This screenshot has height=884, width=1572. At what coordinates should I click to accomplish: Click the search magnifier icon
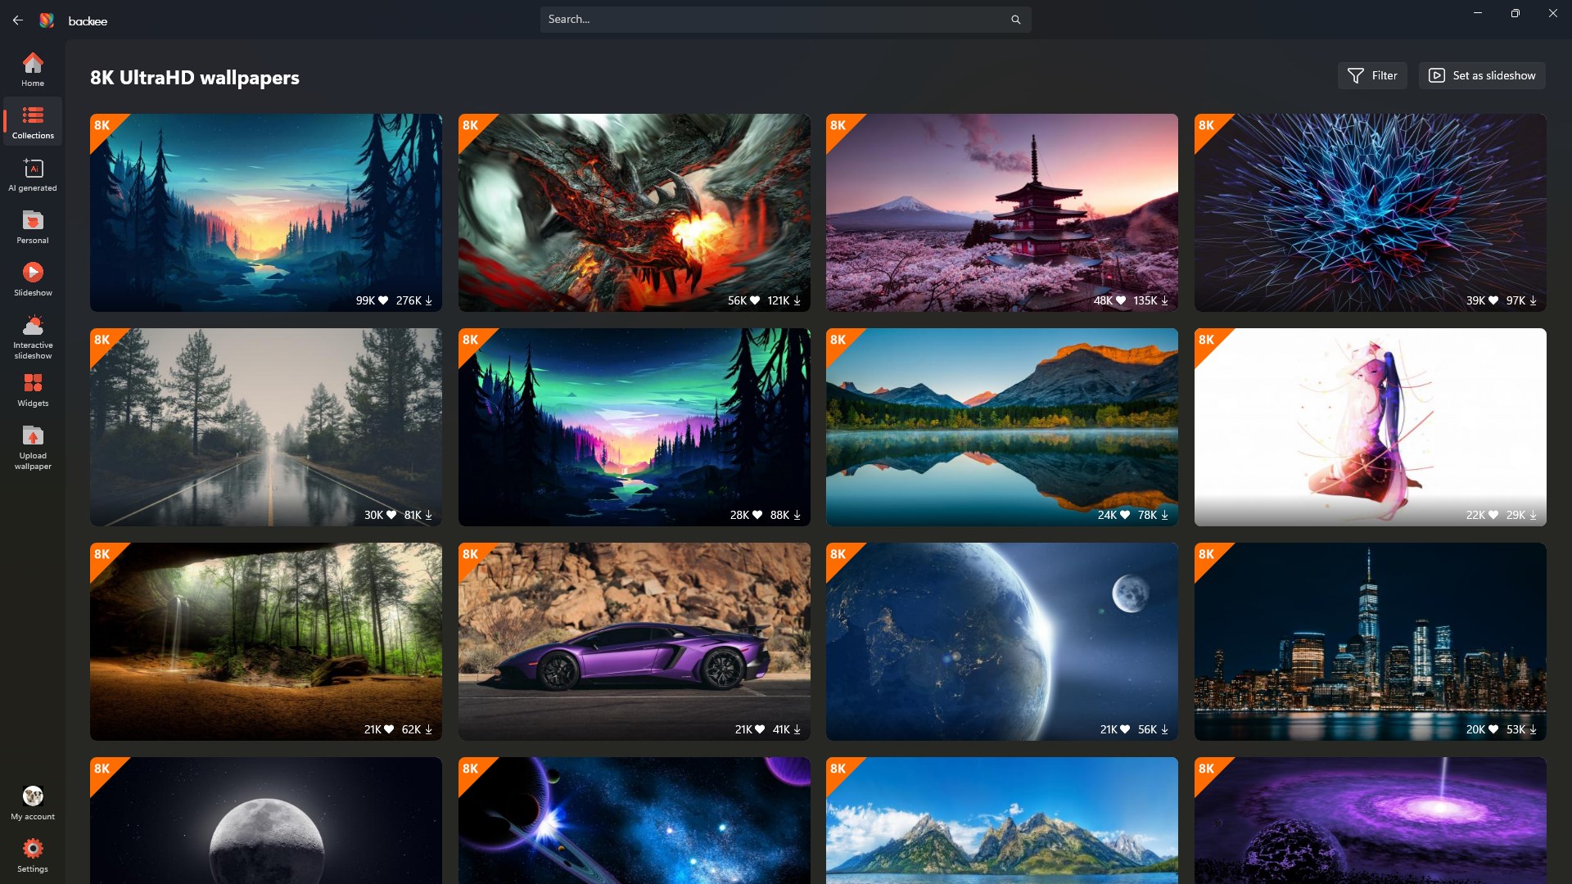coord(1015,18)
